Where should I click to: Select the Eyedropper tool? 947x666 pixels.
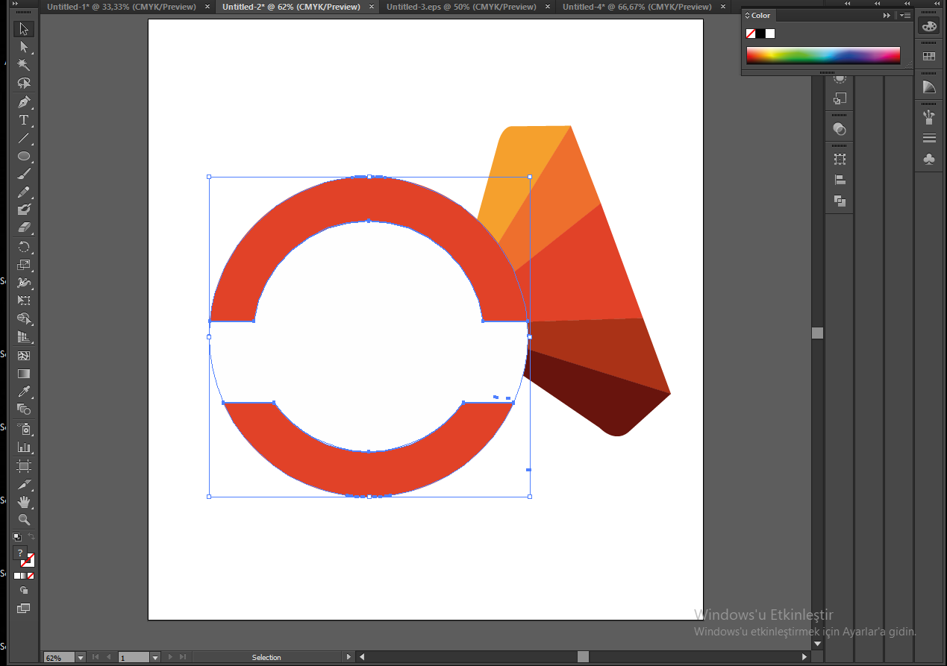(24, 392)
